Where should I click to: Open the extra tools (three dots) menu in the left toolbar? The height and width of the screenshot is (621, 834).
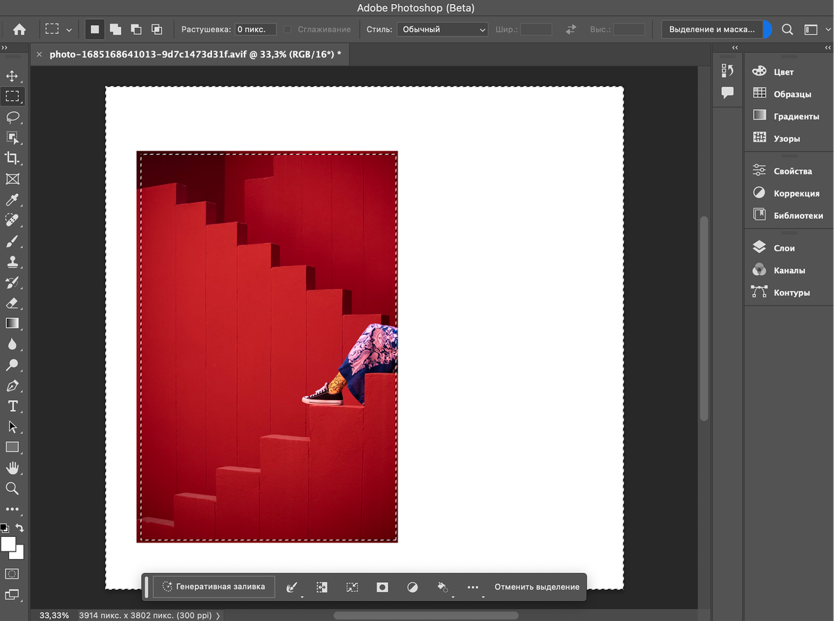[x=12, y=509]
